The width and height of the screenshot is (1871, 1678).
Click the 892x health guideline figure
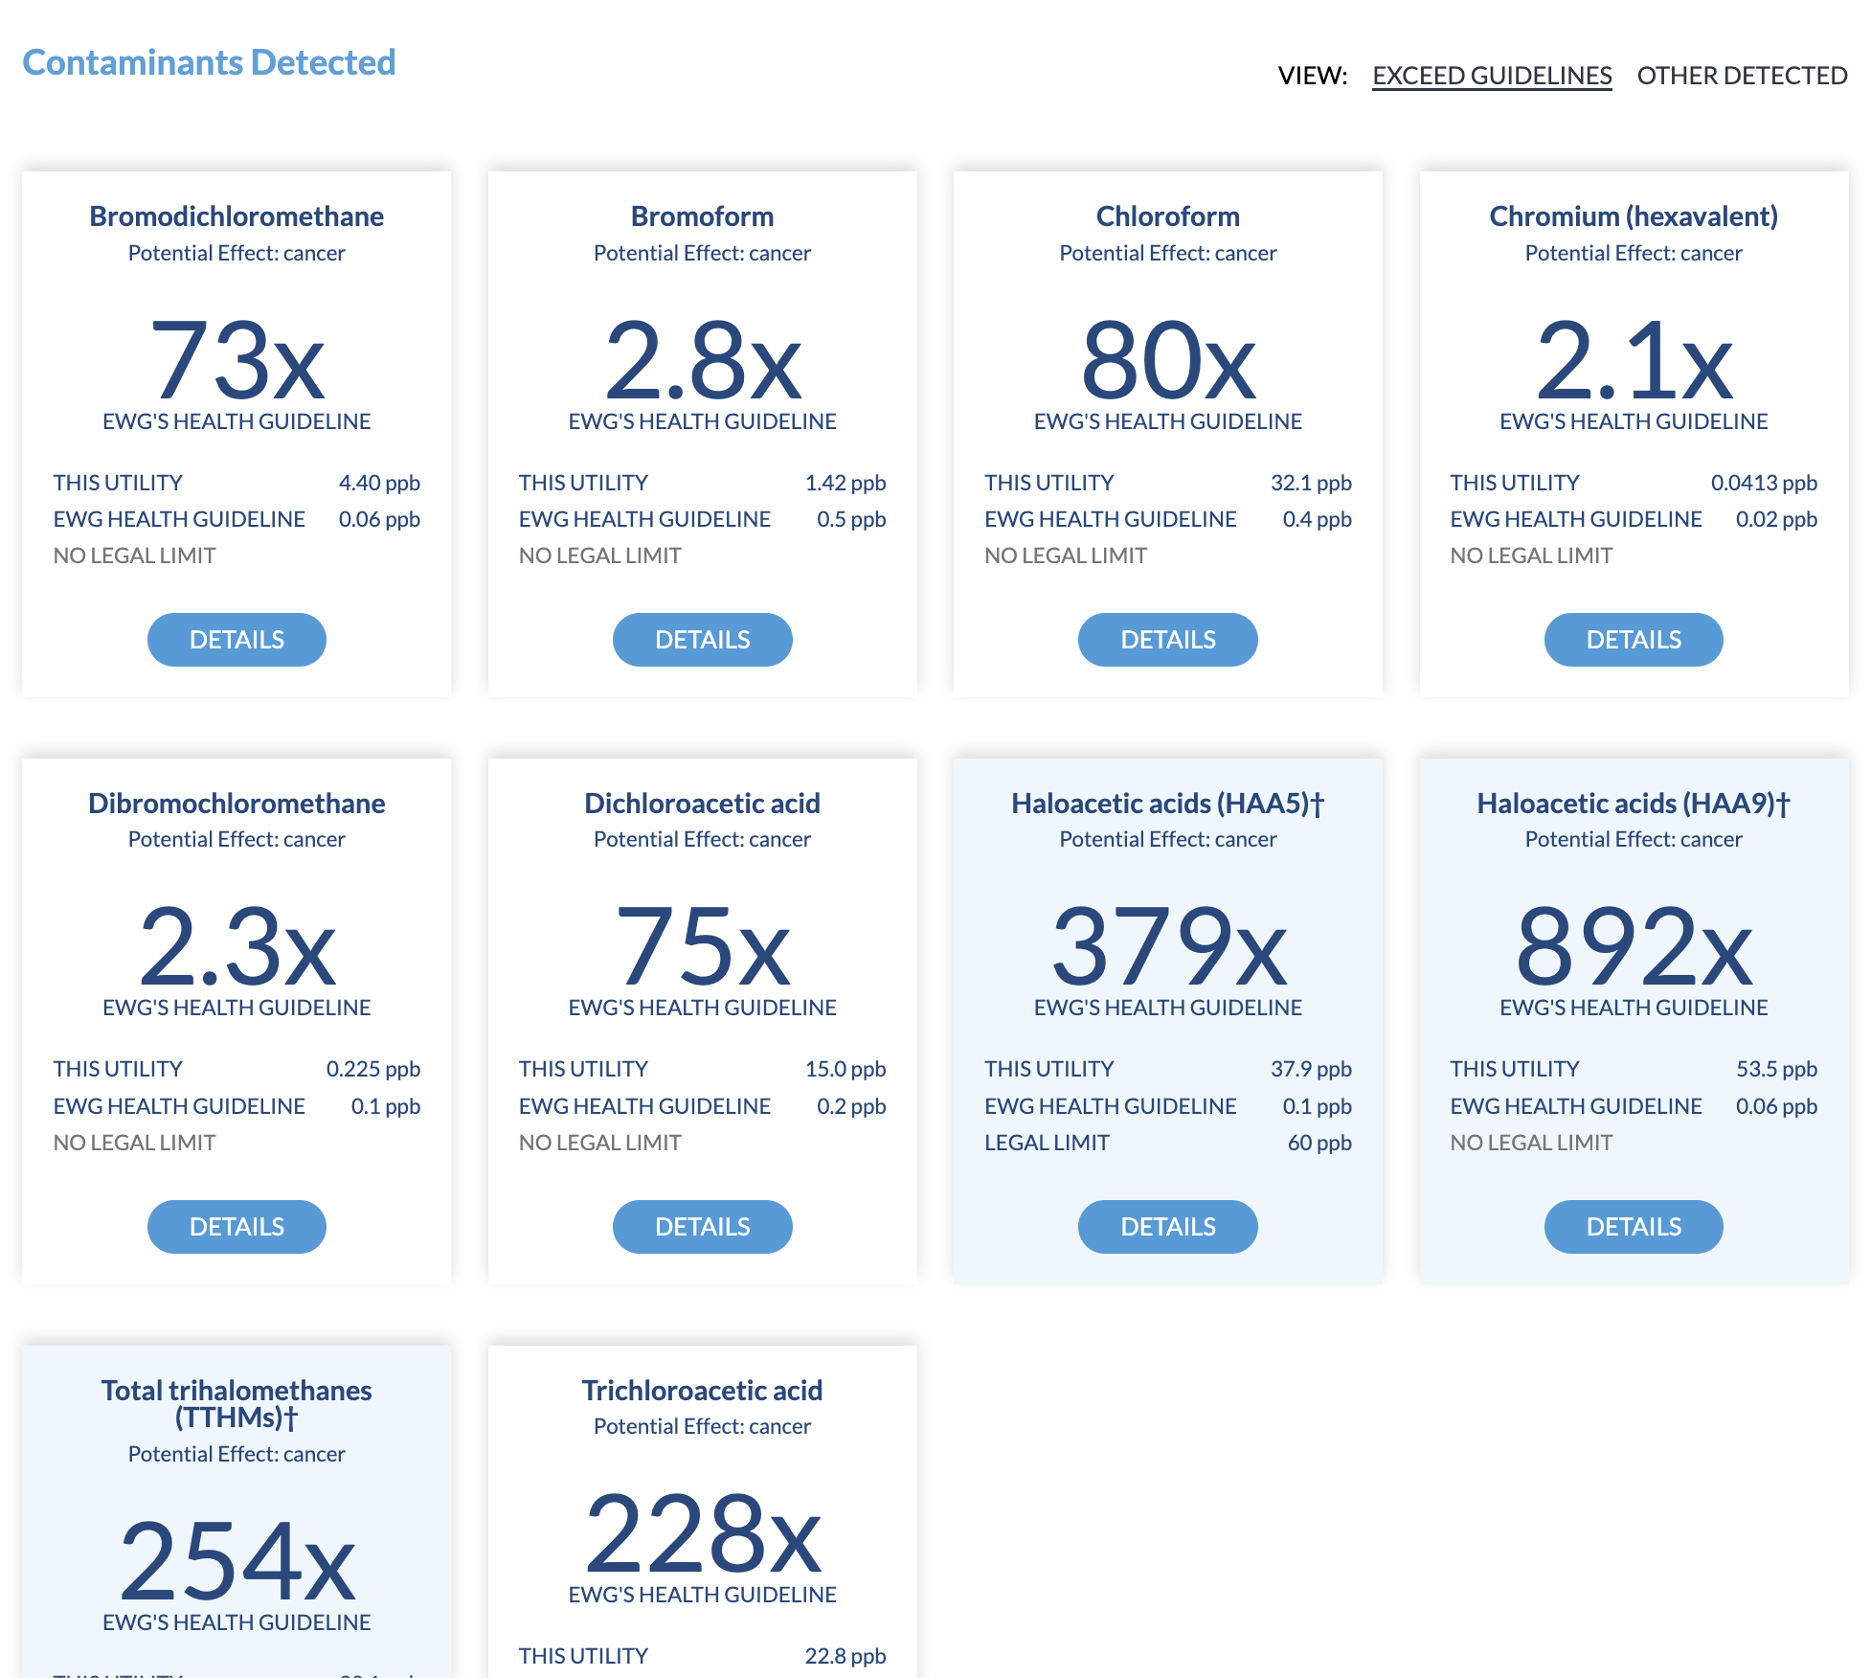pos(1634,947)
